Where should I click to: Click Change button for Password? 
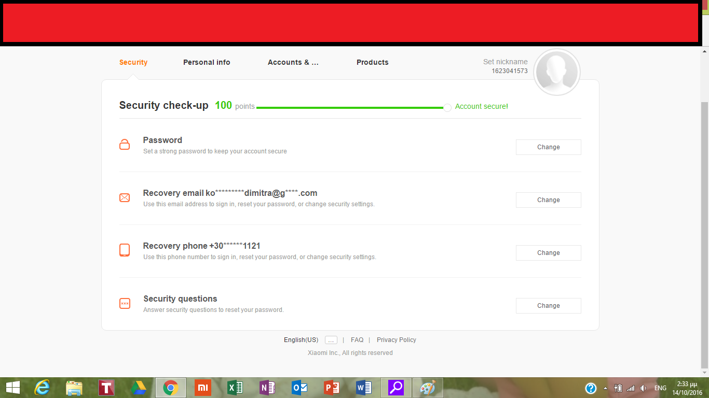tap(549, 147)
